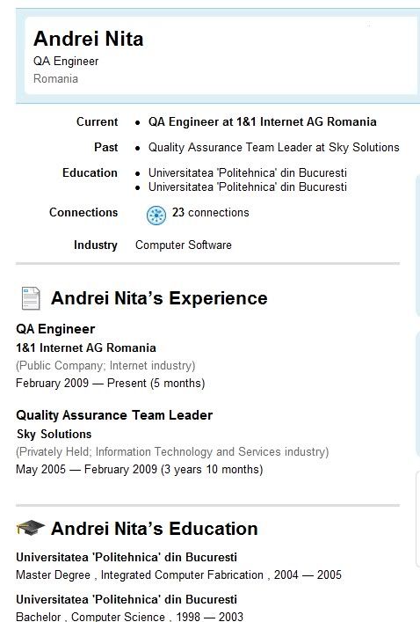Open QA Engineer at 1&1 Internet AG Romania
Image resolution: width=420 pixels, height=622 pixels.
(x=263, y=121)
